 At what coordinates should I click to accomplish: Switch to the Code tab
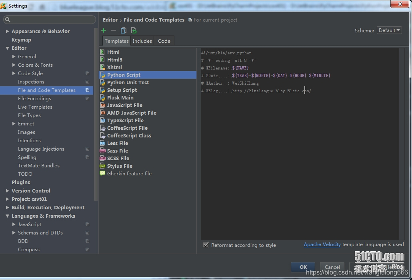(x=164, y=41)
